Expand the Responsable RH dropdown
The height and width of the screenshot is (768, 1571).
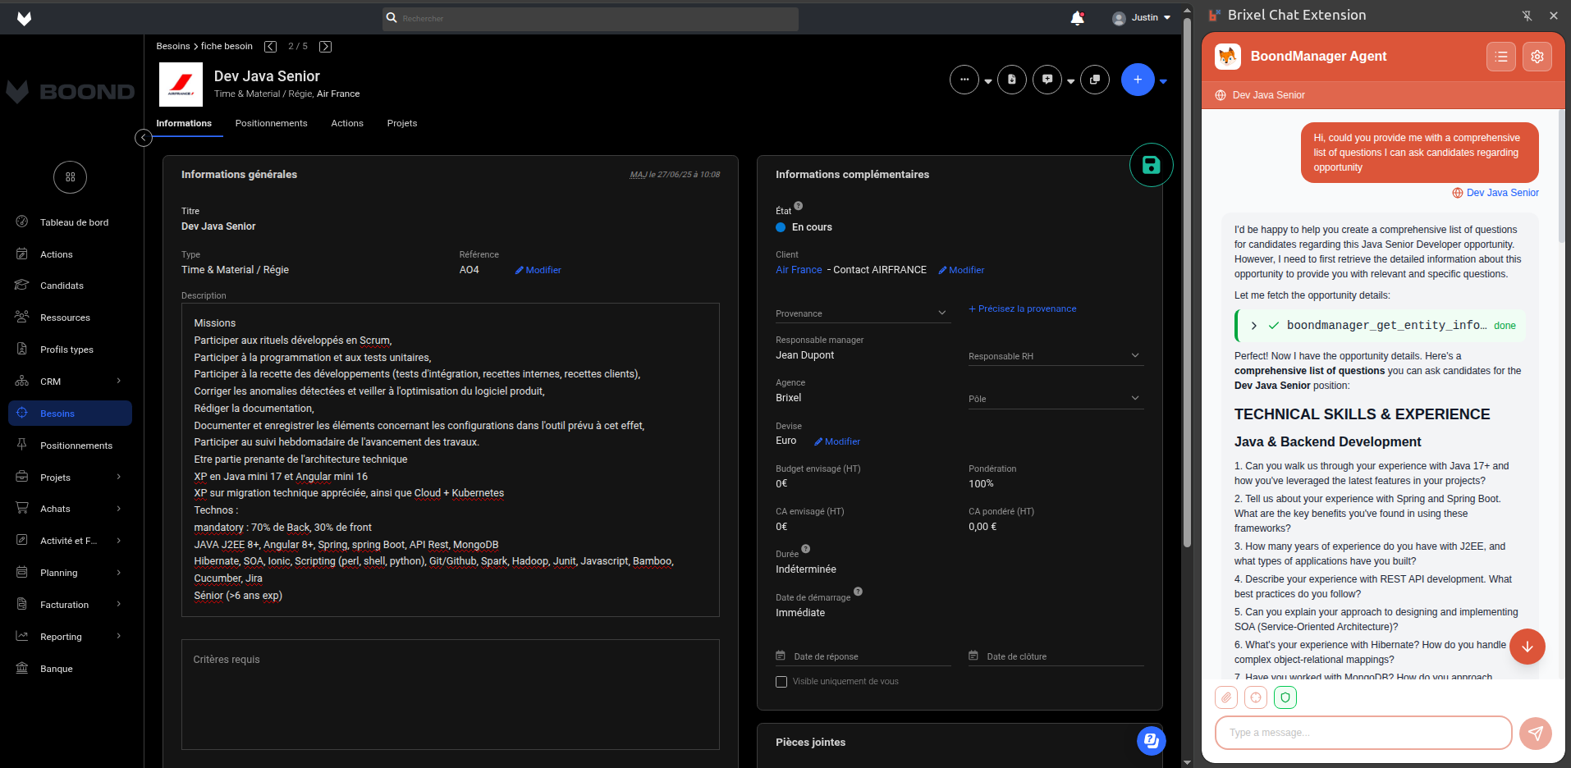pyautogui.click(x=1135, y=355)
